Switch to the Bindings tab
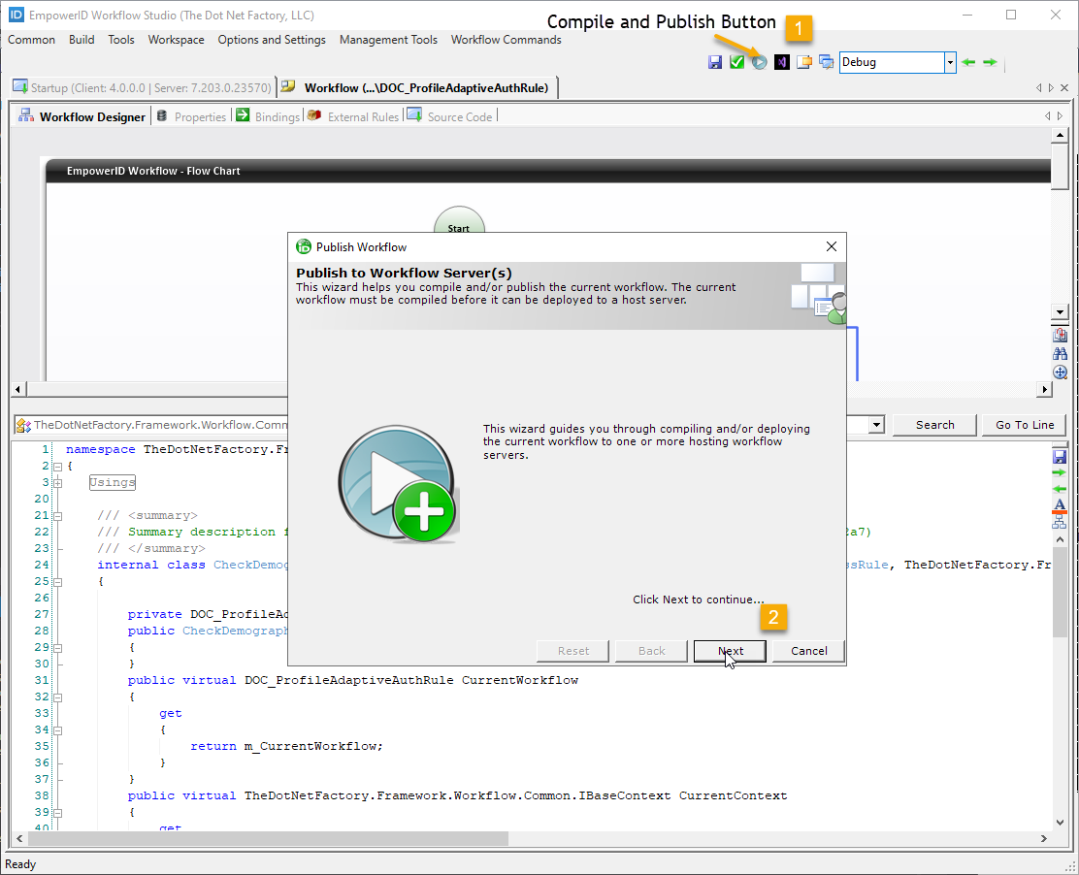The image size is (1079, 875). point(275,115)
